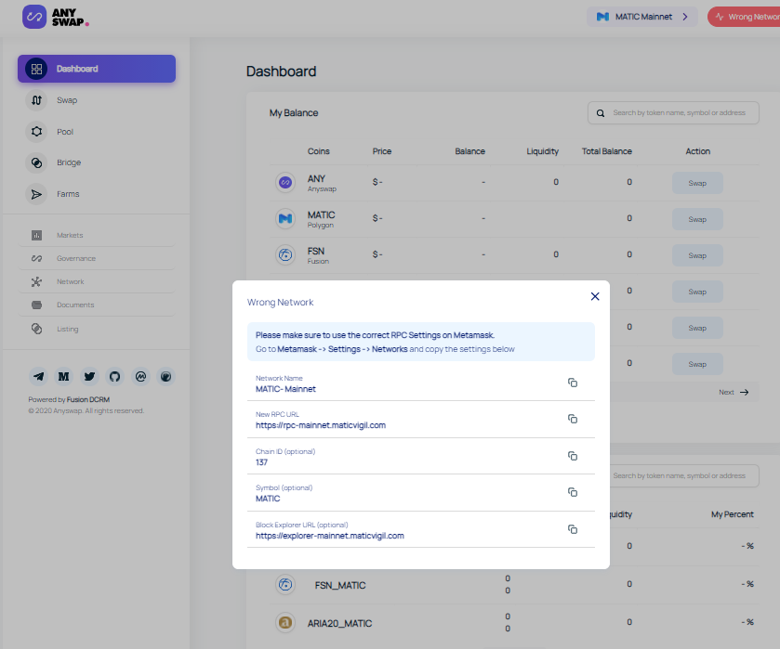Open the CoinMarketCap link icon

pos(140,377)
